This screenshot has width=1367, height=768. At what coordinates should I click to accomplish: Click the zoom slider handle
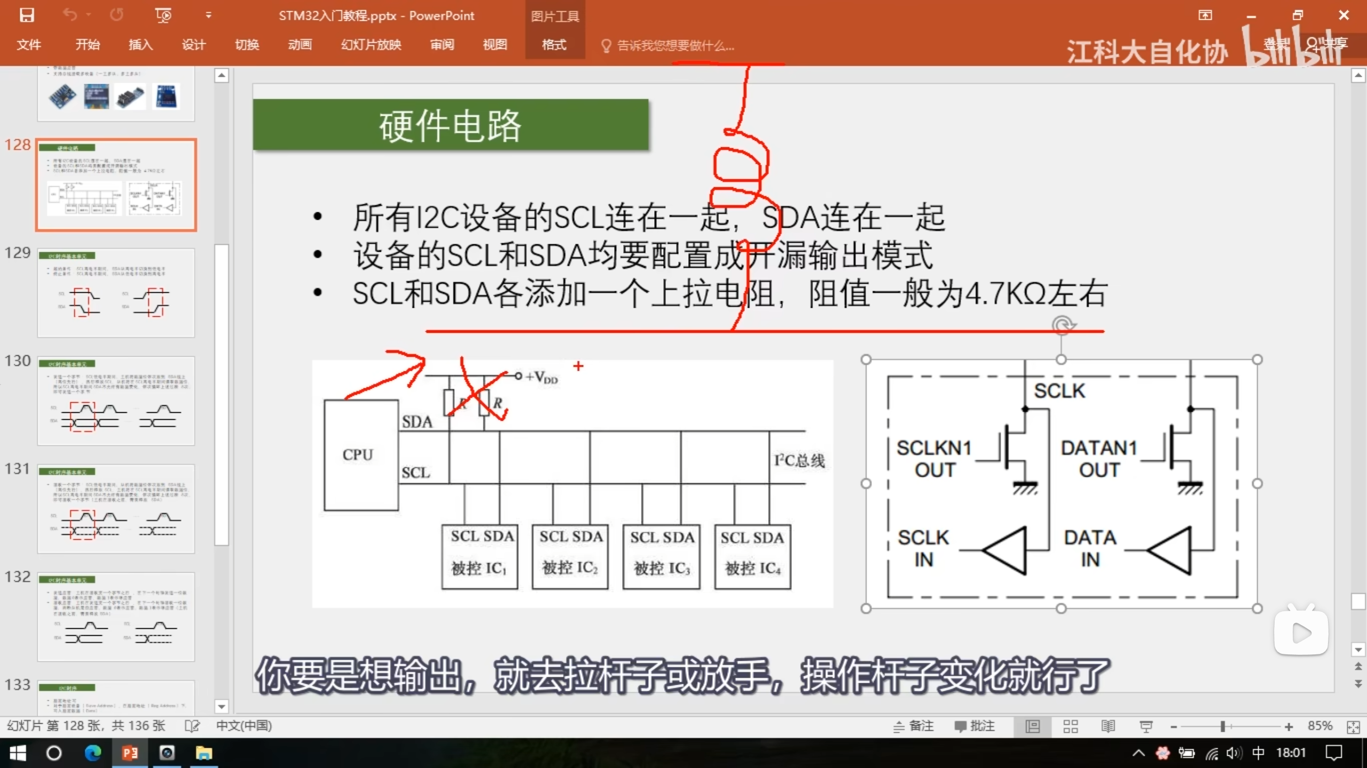pos(1222,726)
